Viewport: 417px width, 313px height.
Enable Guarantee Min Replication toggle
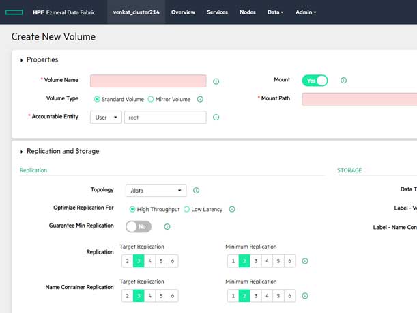tap(139, 226)
